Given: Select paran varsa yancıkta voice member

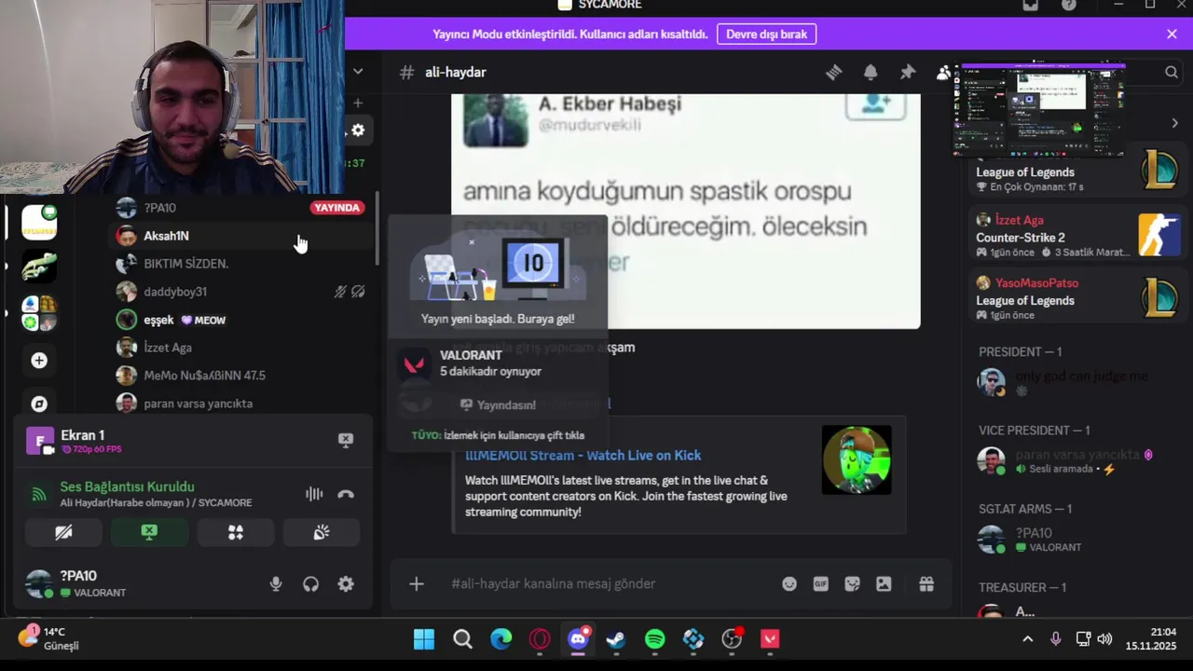Looking at the screenshot, I should point(240,404).
